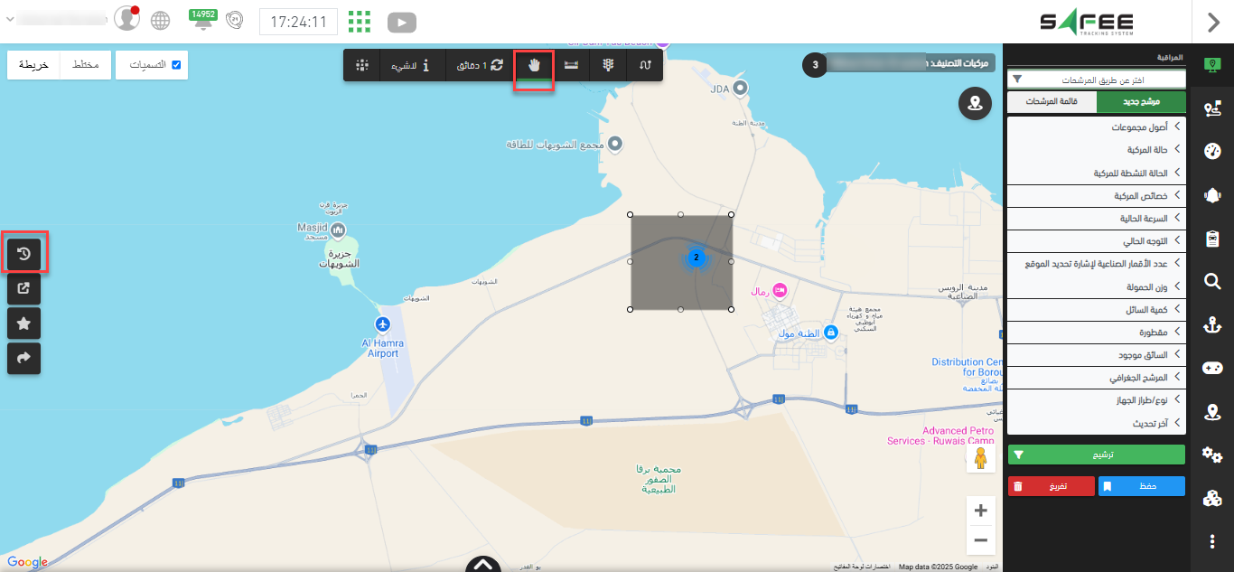Click the star favorites button
Screen dimensions: 1234x572
point(24,324)
